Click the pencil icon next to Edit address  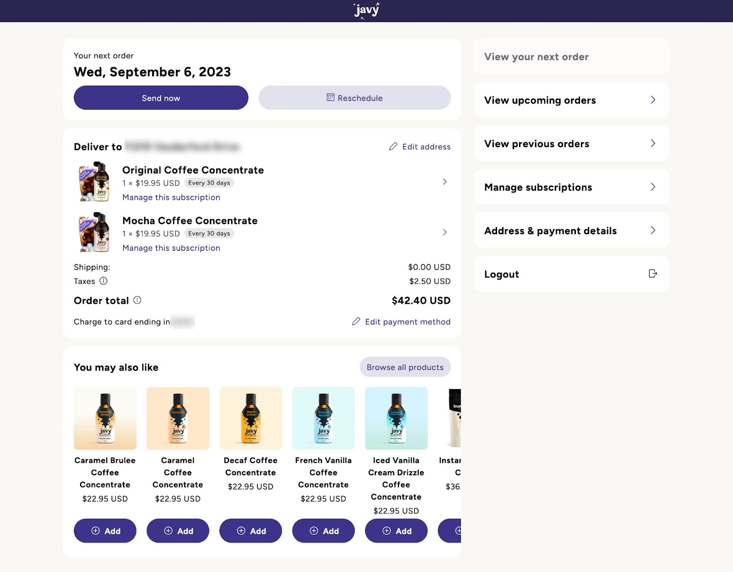(x=393, y=147)
